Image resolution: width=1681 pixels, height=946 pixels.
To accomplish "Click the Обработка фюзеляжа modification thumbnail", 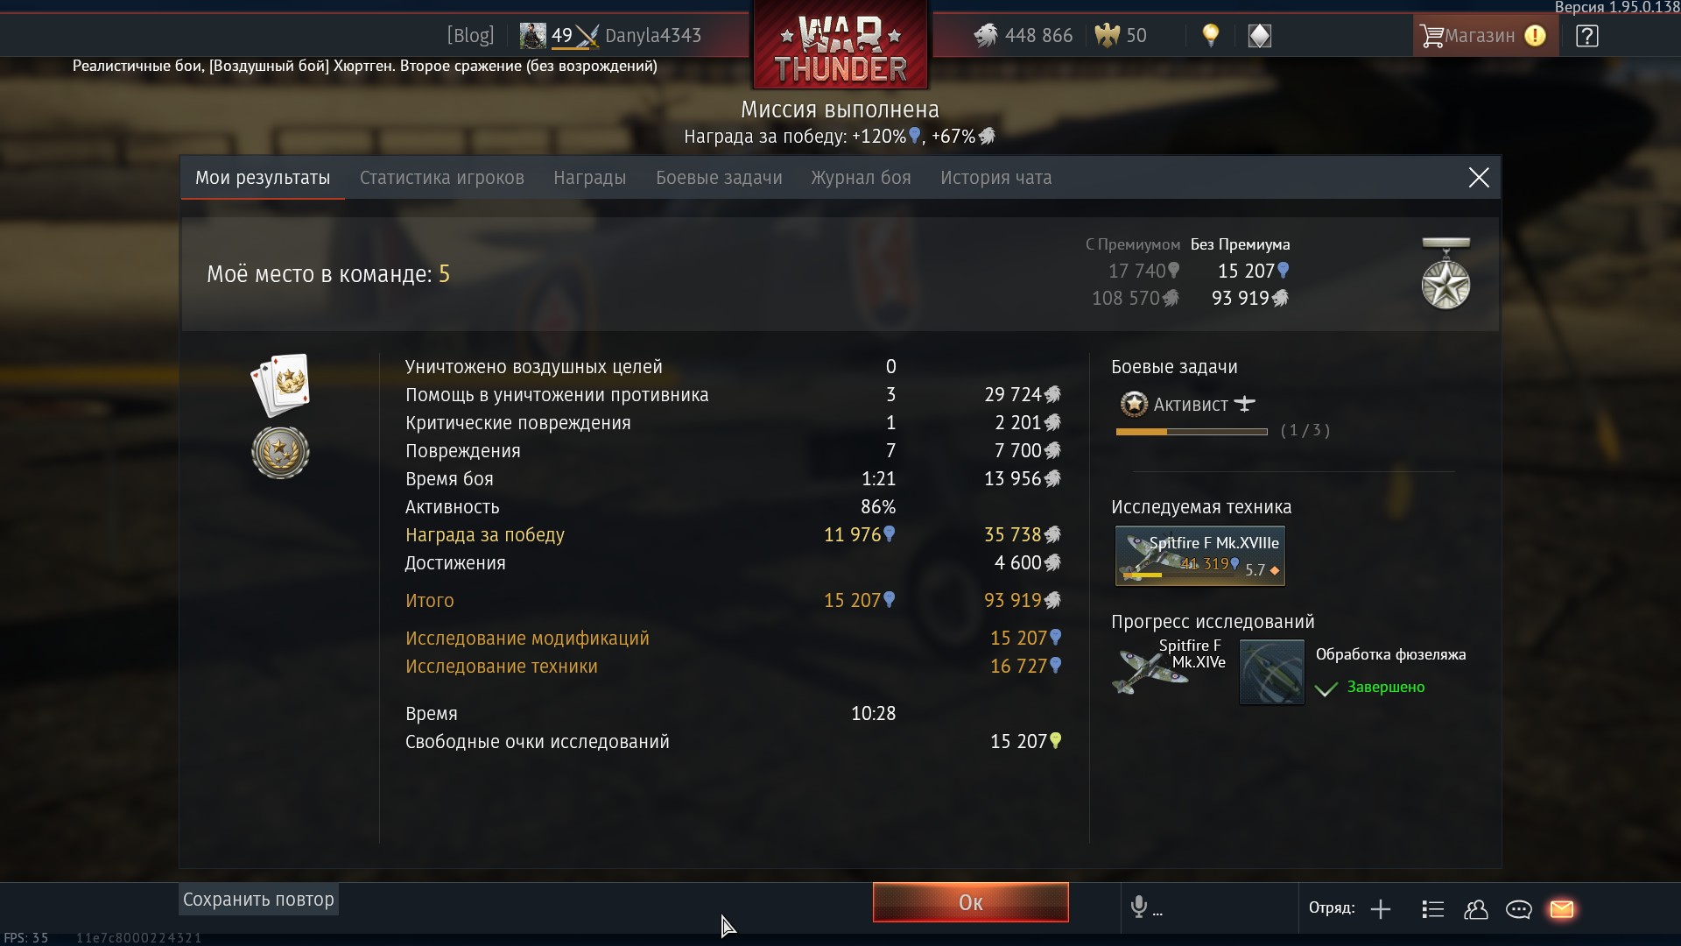I will pyautogui.click(x=1272, y=672).
